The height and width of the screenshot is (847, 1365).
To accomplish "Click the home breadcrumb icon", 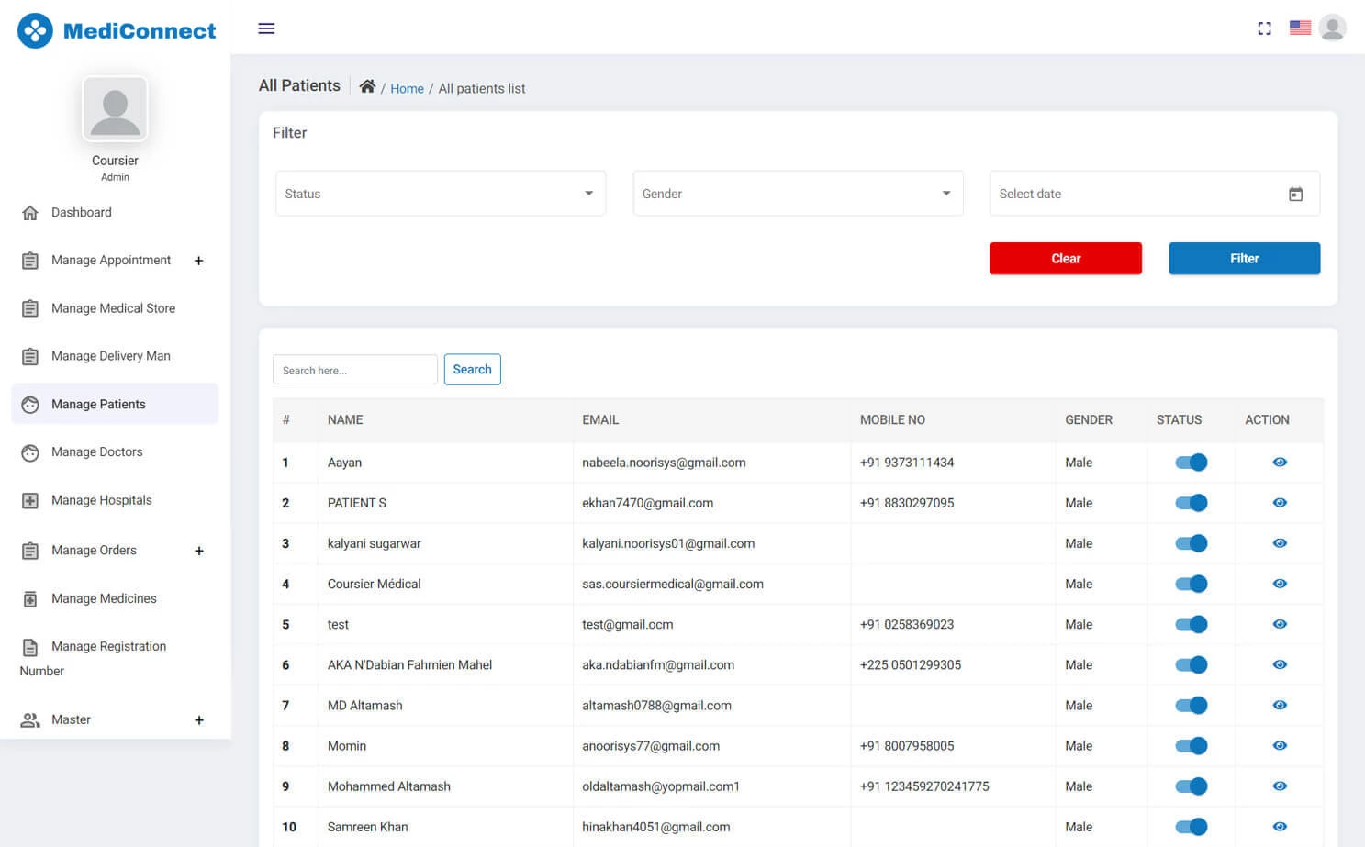I will click(x=367, y=85).
